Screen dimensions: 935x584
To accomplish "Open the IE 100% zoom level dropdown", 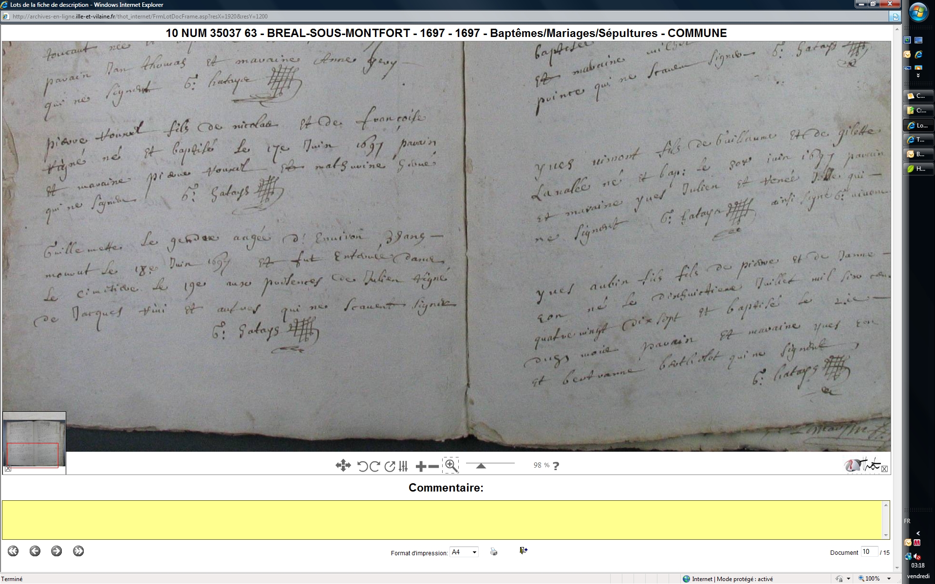I will click(x=889, y=579).
